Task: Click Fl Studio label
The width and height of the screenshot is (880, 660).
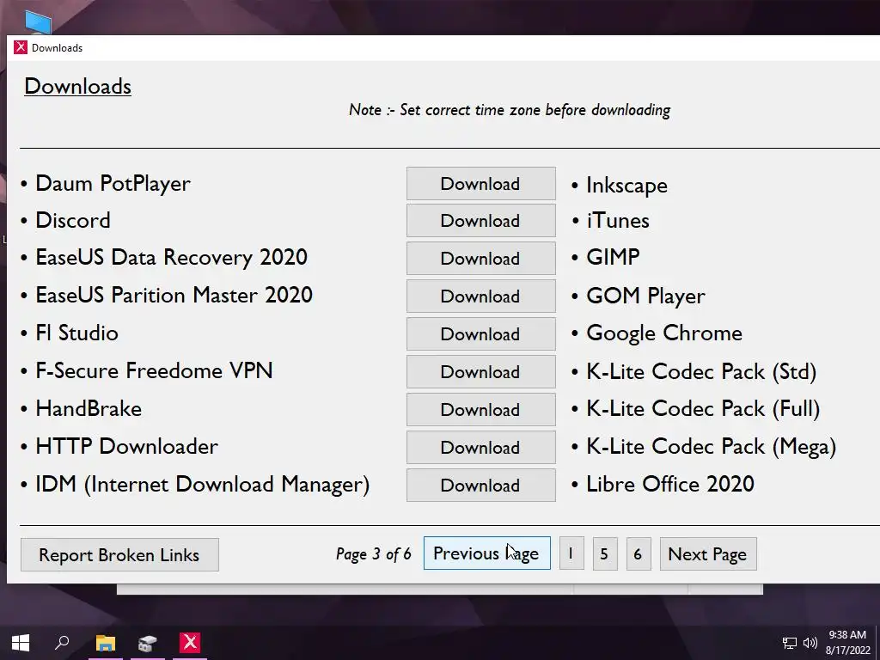Action: 76,333
